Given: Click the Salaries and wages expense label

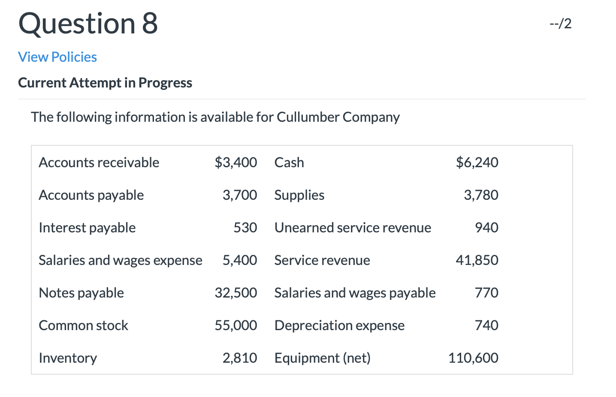Looking at the screenshot, I should tap(121, 260).
